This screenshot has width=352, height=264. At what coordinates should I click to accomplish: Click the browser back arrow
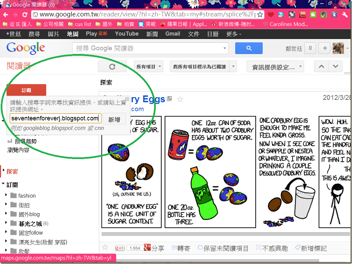pos(5,15)
